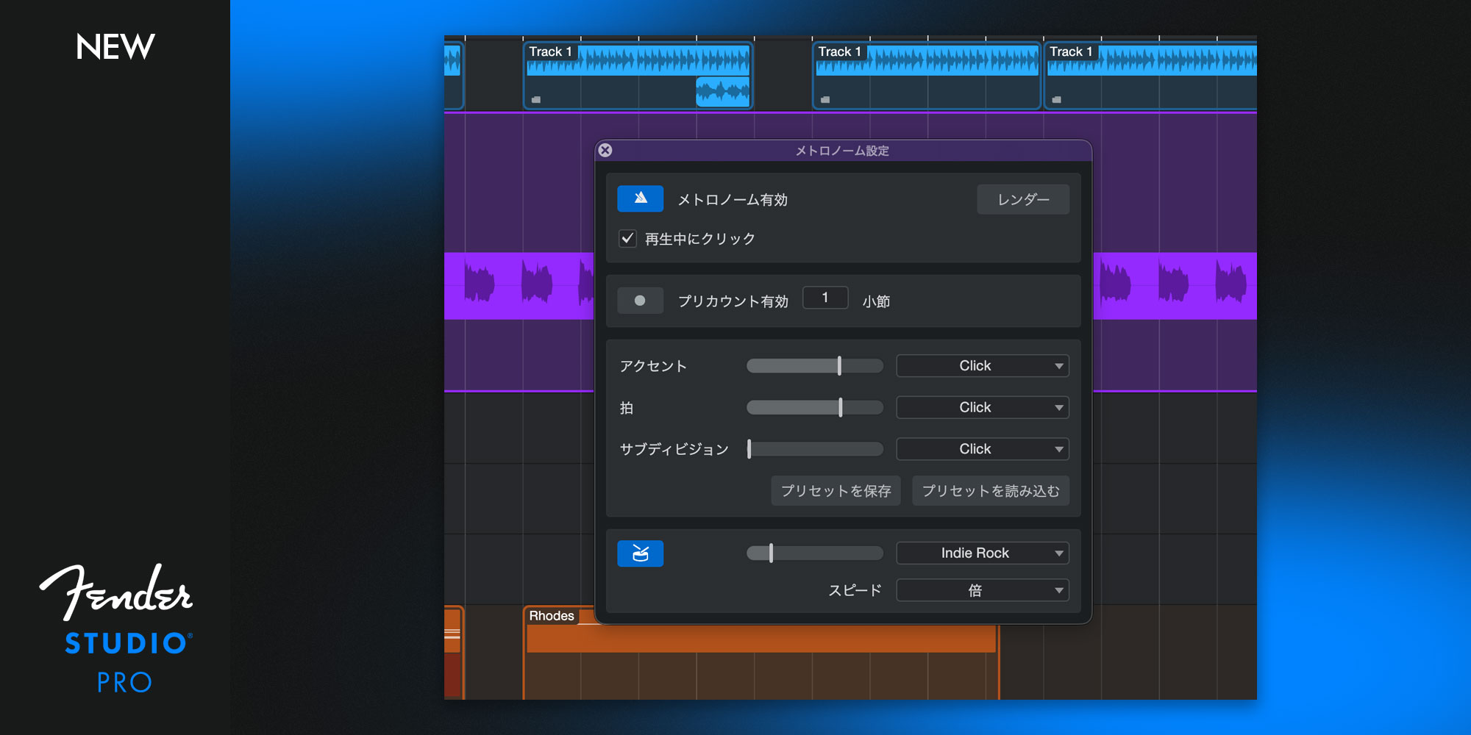Toggle the drum pattern click icon
The width and height of the screenshot is (1471, 735).
coord(640,553)
